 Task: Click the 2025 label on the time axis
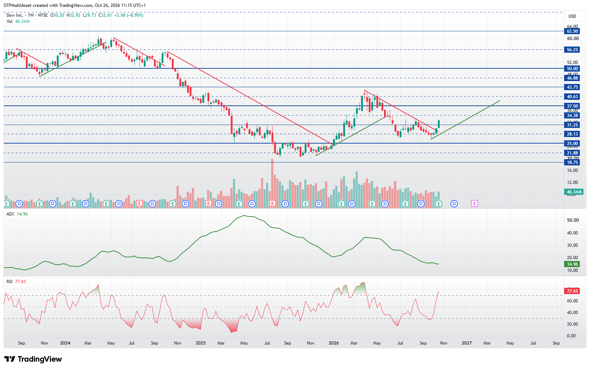pyautogui.click(x=201, y=343)
